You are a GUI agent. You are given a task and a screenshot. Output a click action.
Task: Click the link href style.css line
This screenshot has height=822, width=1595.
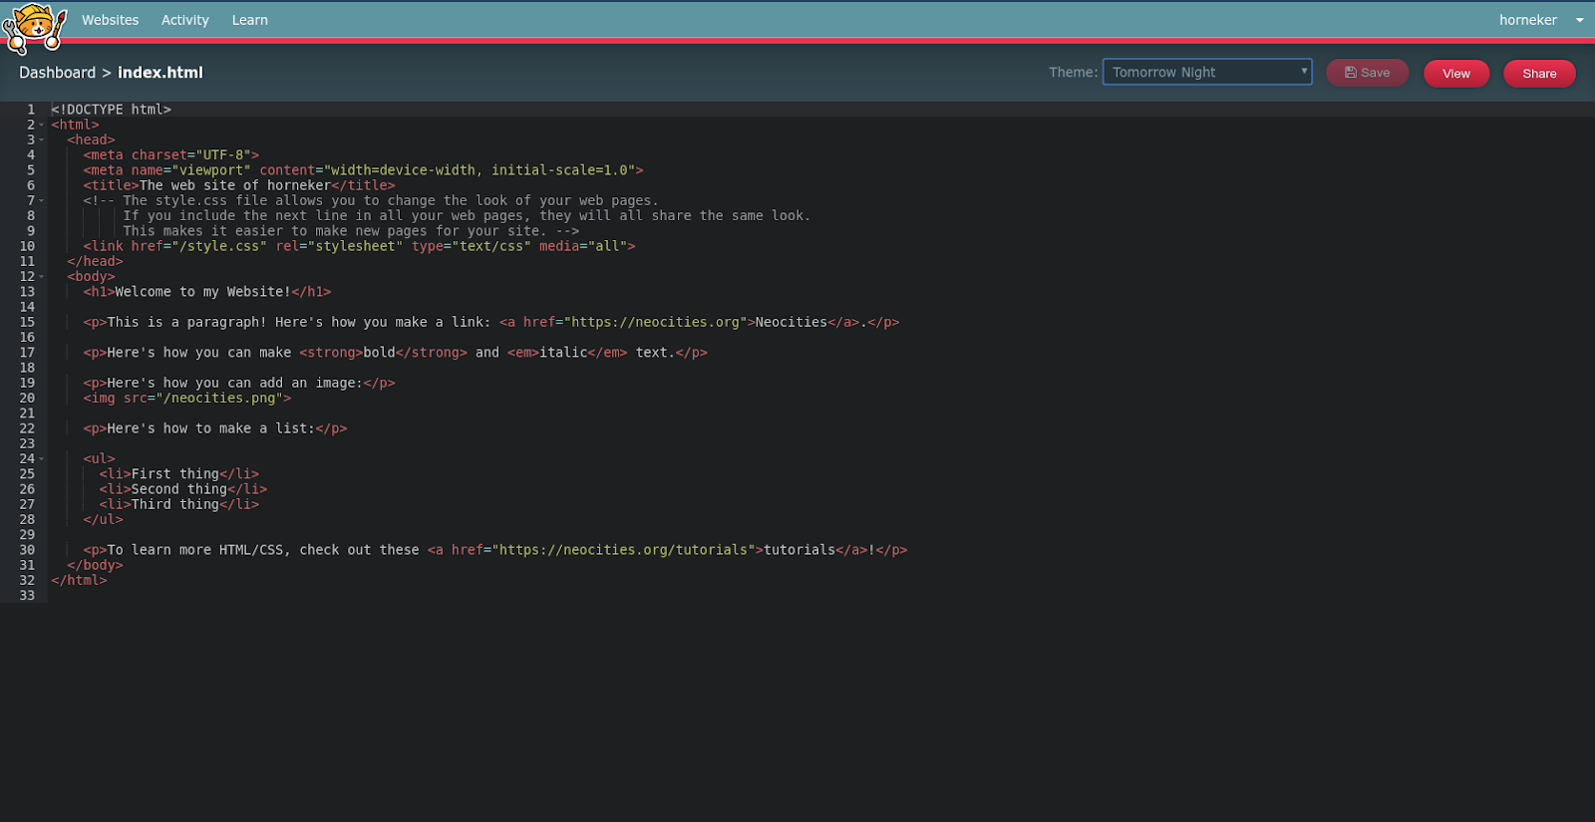(359, 246)
